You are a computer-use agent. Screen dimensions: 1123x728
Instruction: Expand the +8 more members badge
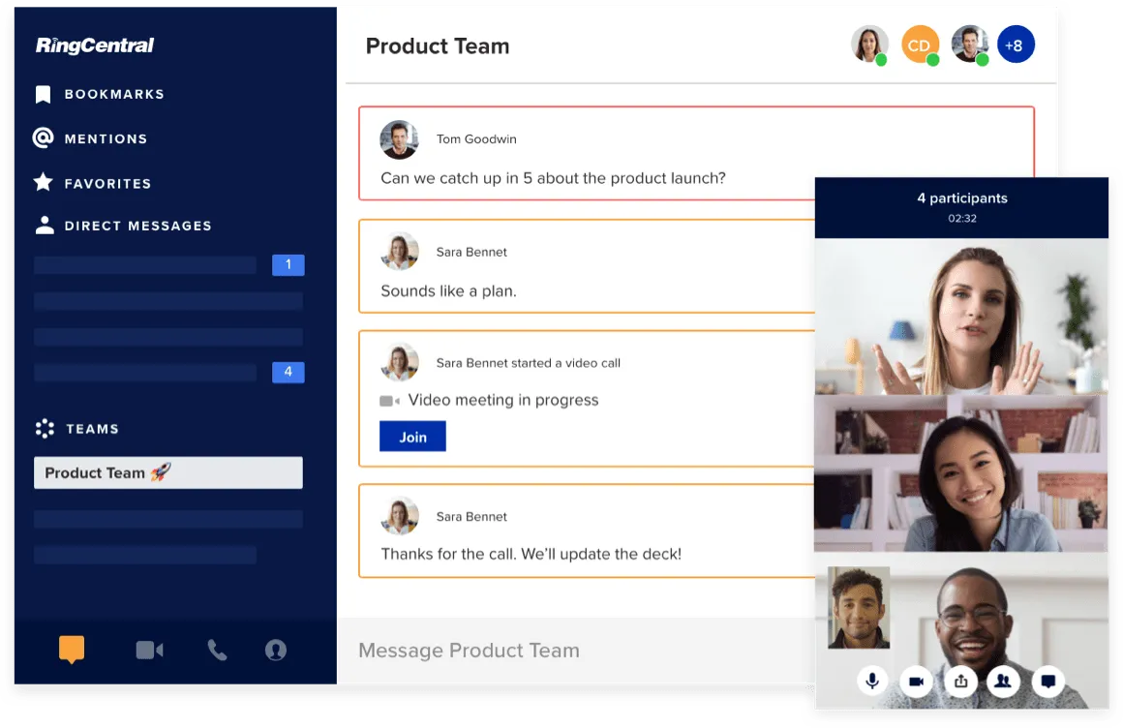[x=1015, y=45]
